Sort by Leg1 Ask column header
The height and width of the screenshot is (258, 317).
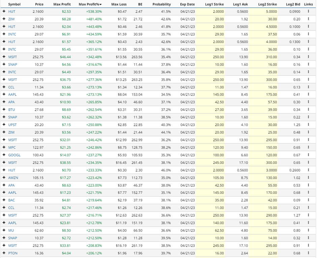pyautogui.click(x=240, y=4)
